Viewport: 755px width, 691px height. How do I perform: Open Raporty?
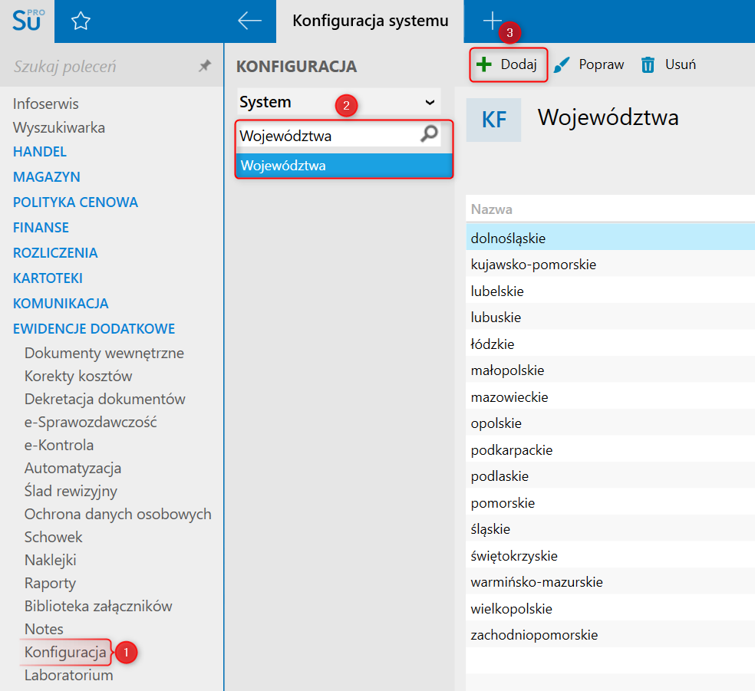click(x=50, y=583)
